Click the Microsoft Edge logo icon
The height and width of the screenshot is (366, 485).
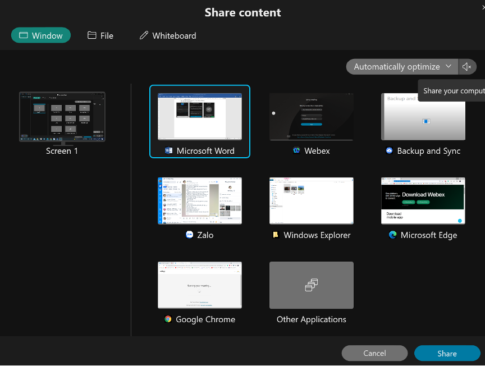click(393, 235)
